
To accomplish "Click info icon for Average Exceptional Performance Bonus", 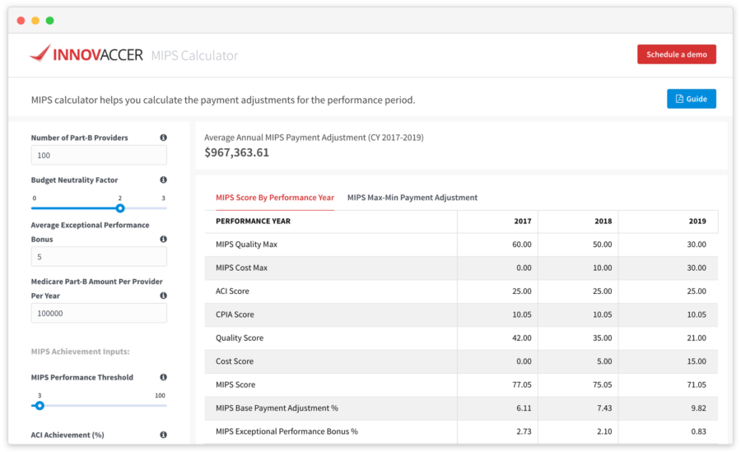I will 164,240.
